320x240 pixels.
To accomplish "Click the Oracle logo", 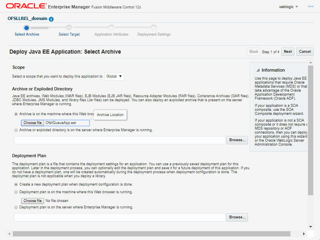I will click(26, 6).
